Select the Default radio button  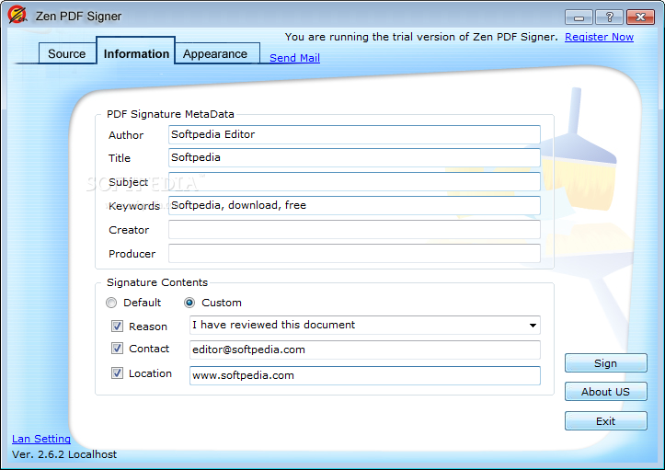[x=111, y=303]
